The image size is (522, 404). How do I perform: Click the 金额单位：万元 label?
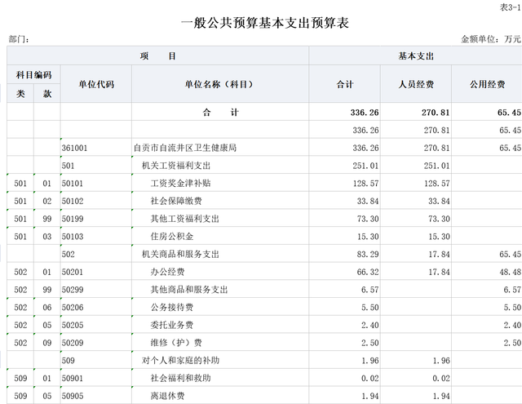[490, 38]
